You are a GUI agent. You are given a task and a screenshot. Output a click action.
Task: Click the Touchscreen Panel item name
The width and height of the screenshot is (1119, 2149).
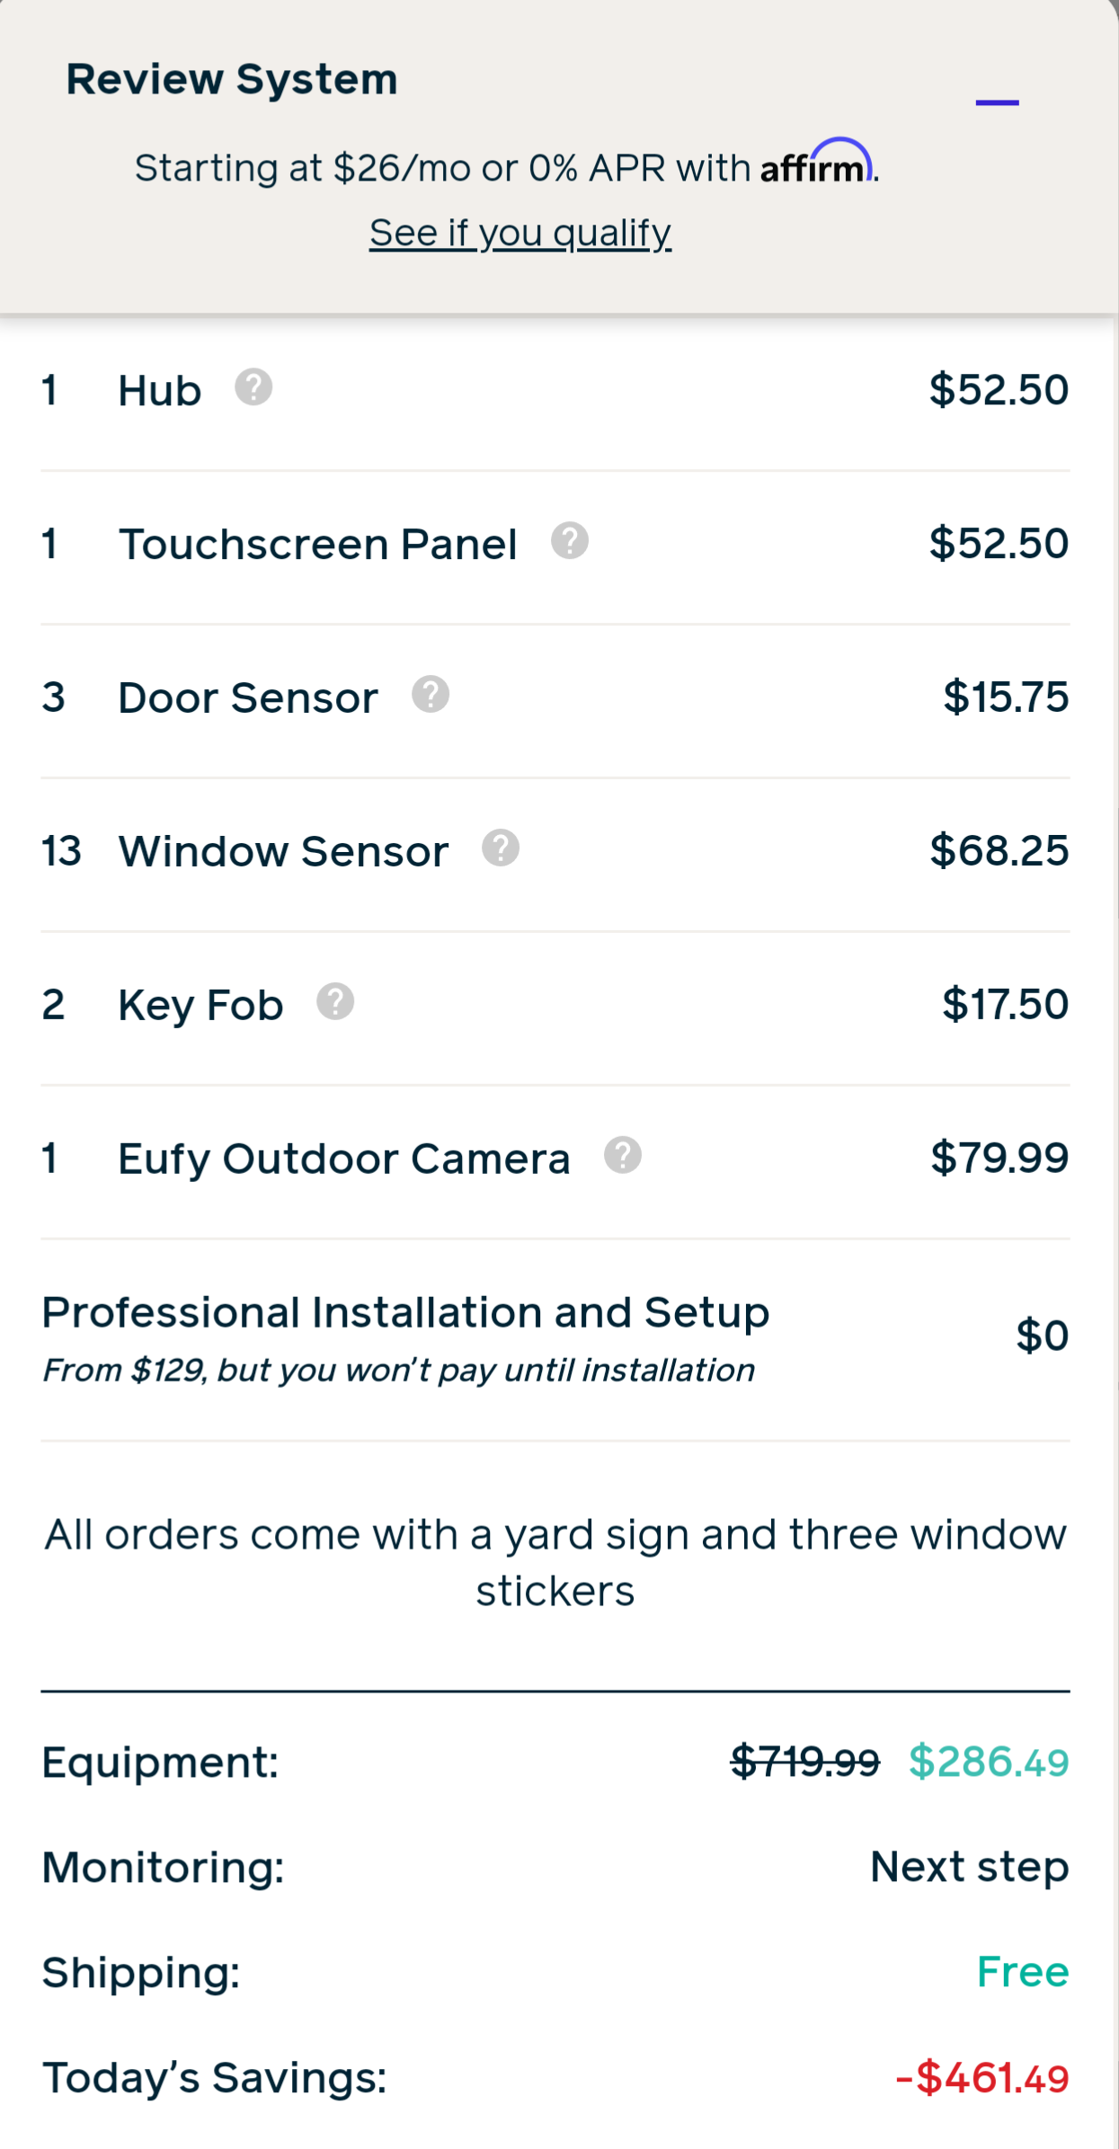[x=318, y=545]
